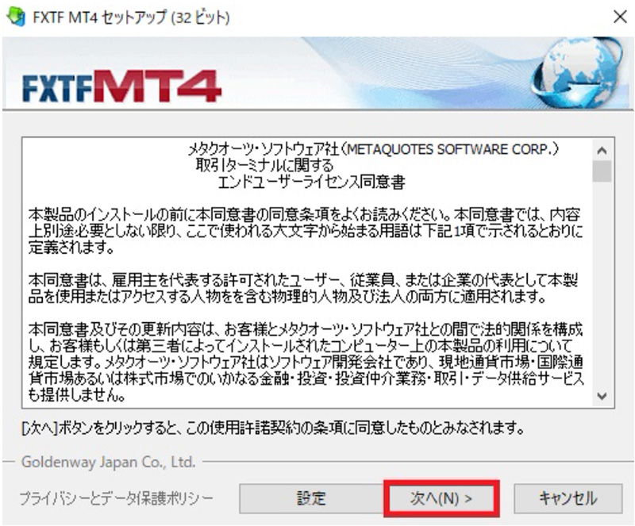Click the license scrollbar thumb

point(602,171)
